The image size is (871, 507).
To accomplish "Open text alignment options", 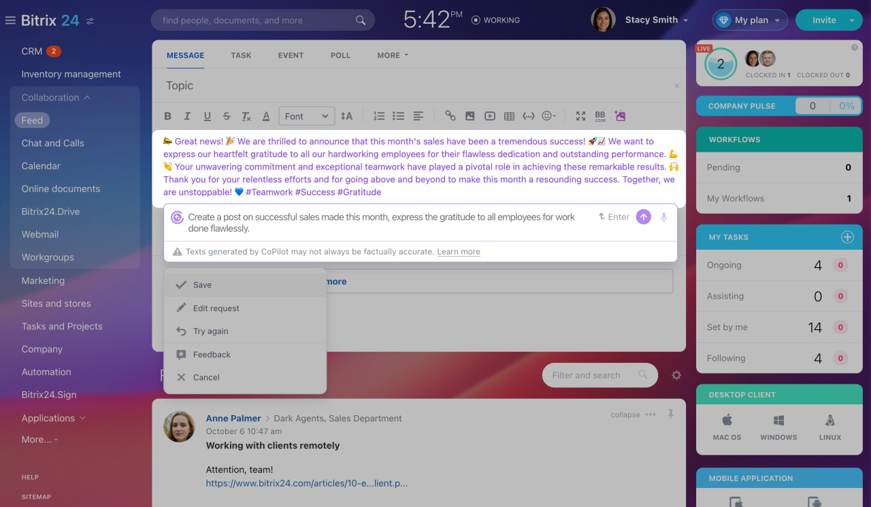I will (418, 116).
